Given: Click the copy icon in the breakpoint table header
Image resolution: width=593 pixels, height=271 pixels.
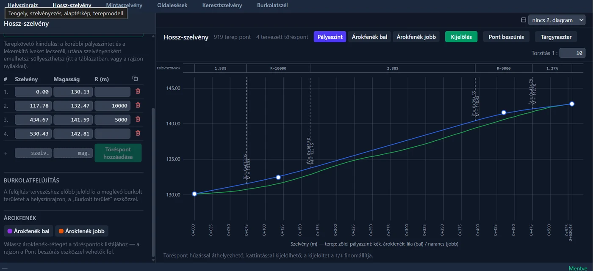Looking at the screenshot, I should [135, 79].
